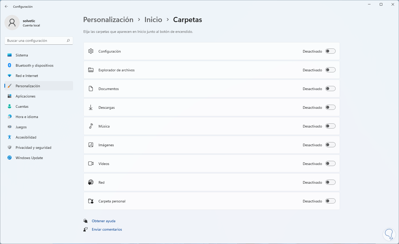Select Aplicaciones in the sidebar

click(25, 96)
